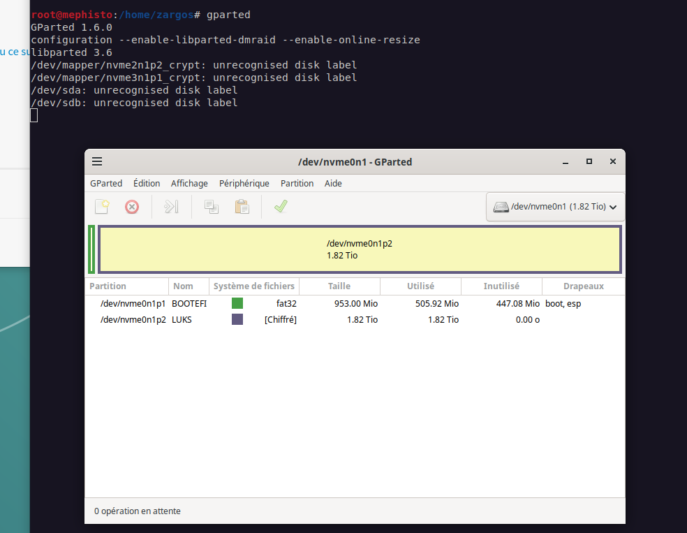Open the GParted menu
The height and width of the screenshot is (533, 687).
[106, 183]
